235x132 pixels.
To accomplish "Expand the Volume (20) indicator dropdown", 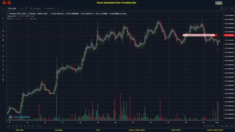I will (x=16, y=16).
